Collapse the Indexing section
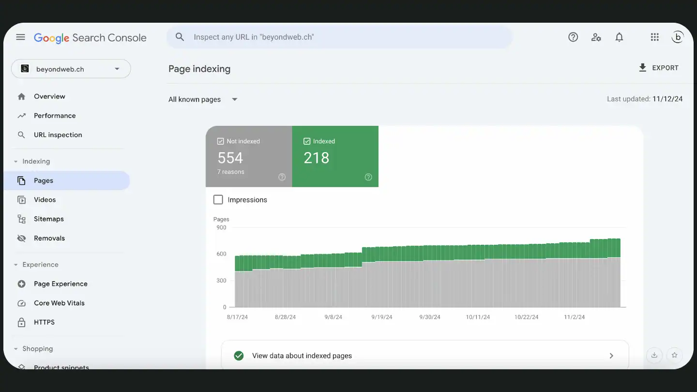Screen dimensions: 697x392 (16, 162)
